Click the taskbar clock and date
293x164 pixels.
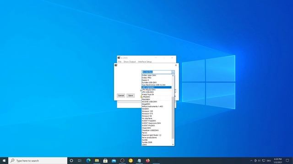(278, 161)
